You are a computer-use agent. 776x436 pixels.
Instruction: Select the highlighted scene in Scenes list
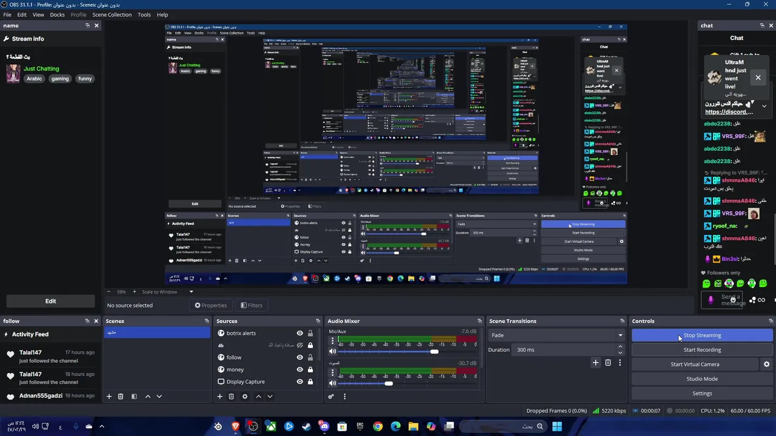[x=158, y=332]
